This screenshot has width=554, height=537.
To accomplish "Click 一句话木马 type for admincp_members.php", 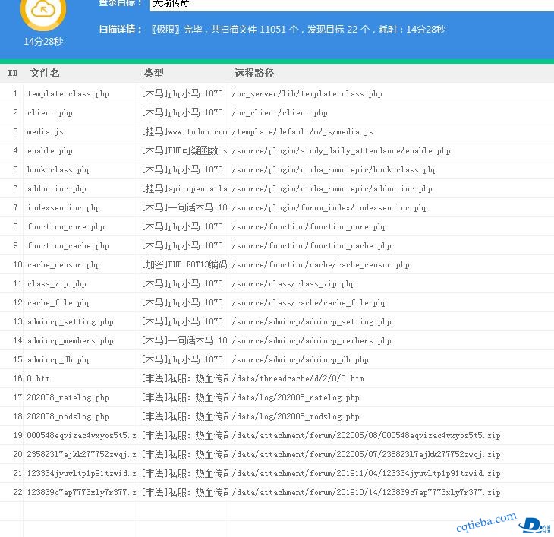I will (184, 341).
